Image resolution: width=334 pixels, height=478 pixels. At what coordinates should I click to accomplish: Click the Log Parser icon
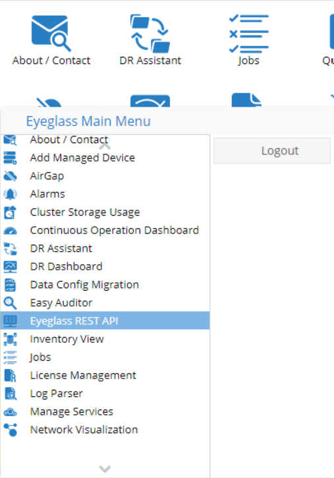coord(10,394)
